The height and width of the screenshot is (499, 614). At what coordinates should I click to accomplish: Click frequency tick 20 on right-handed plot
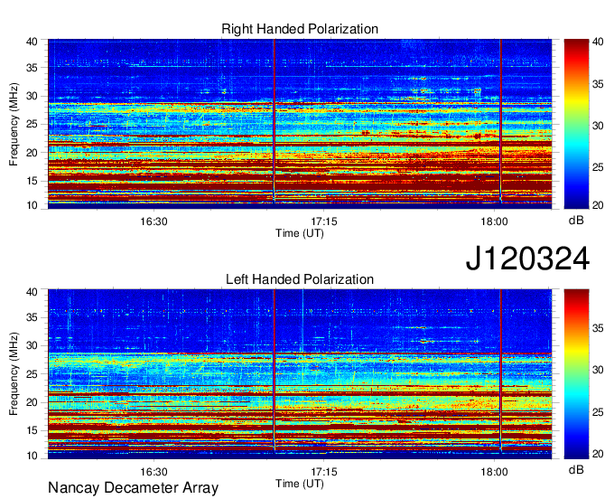[32, 153]
